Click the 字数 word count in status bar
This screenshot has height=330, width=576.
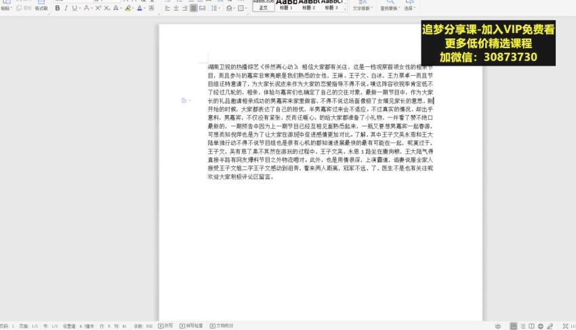coord(143,326)
